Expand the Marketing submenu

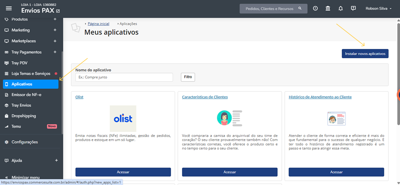pos(55,30)
